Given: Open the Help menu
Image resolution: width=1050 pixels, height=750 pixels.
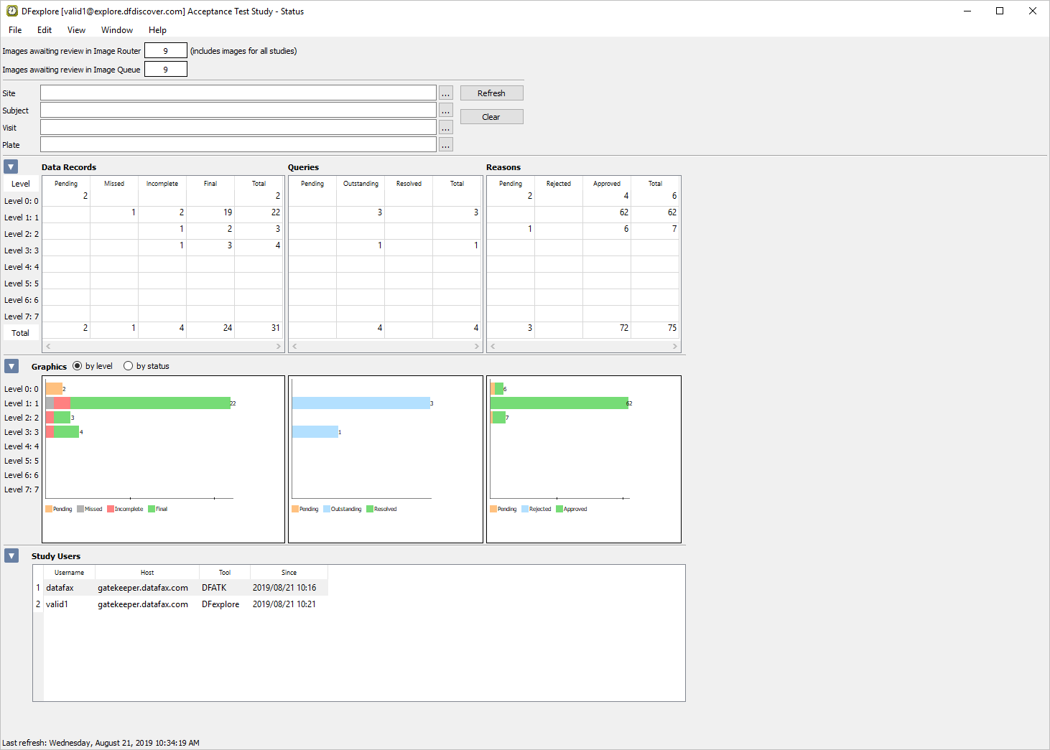Looking at the screenshot, I should (x=157, y=30).
